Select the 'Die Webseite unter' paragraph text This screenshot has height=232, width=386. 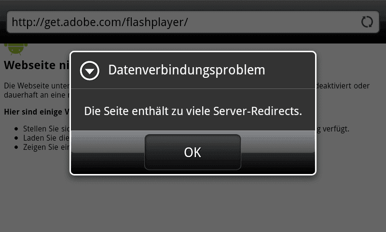click(x=37, y=86)
